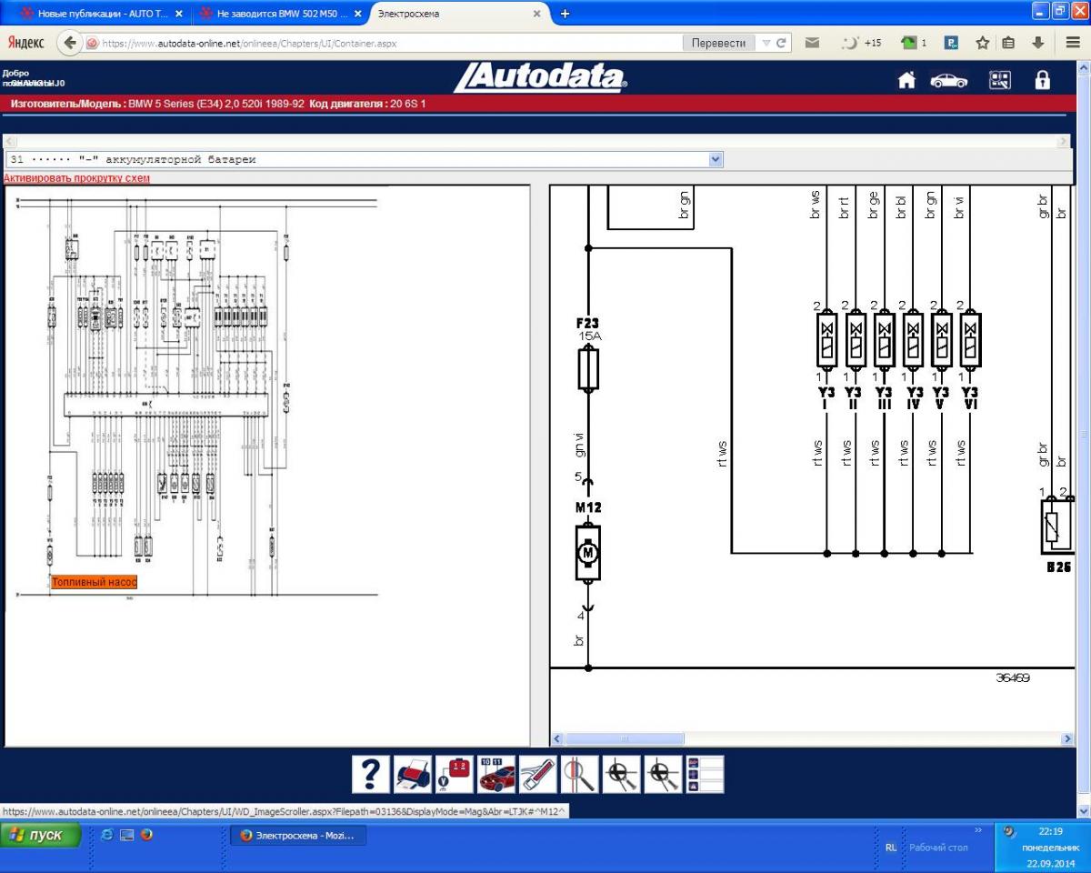Click the green traffic indicator icon
The height and width of the screenshot is (873, 1091).
pyautogui.click(x=913, y=43)
